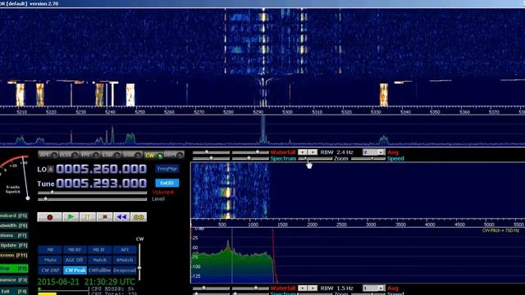Select FM demodulation mode
Image resolution: width=525 pixels, height=295 pixels.
[89, 155]
